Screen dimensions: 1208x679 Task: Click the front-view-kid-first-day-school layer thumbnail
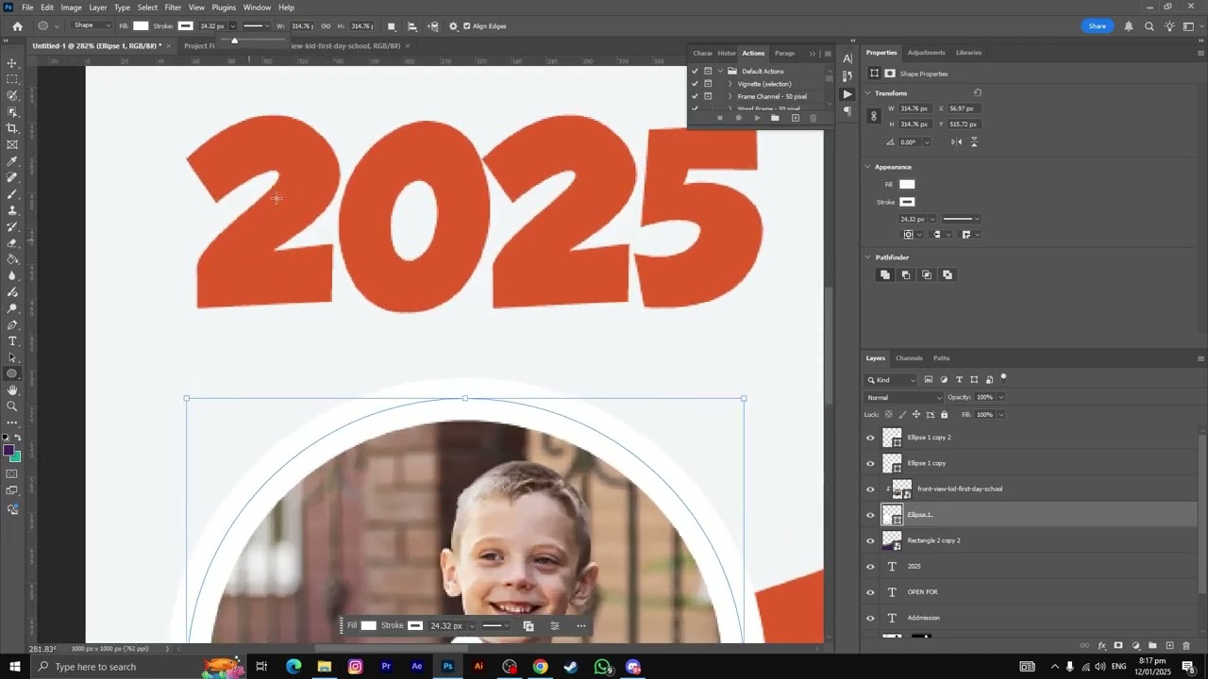point(902,489)
